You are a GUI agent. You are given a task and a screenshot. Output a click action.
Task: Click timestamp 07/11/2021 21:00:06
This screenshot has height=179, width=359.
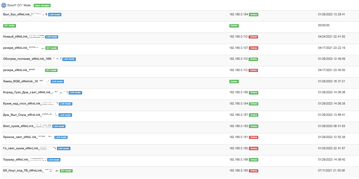click(331, 171)
